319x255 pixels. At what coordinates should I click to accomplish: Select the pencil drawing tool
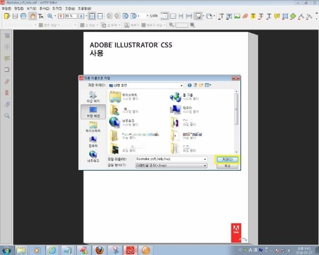pyautogui.click(x=301, y=16)
